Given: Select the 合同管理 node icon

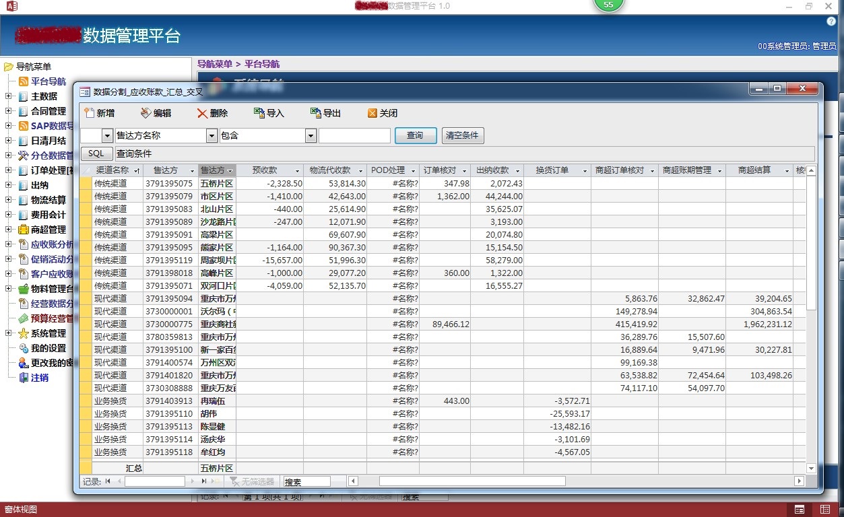Looking at the screenshot, I should coord(24,111).
